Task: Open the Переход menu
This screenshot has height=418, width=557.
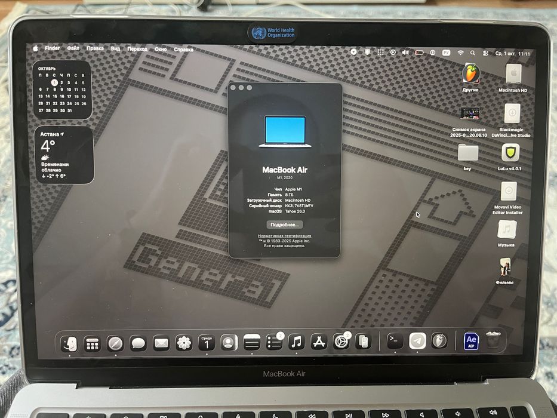Action: click(137, 49)
